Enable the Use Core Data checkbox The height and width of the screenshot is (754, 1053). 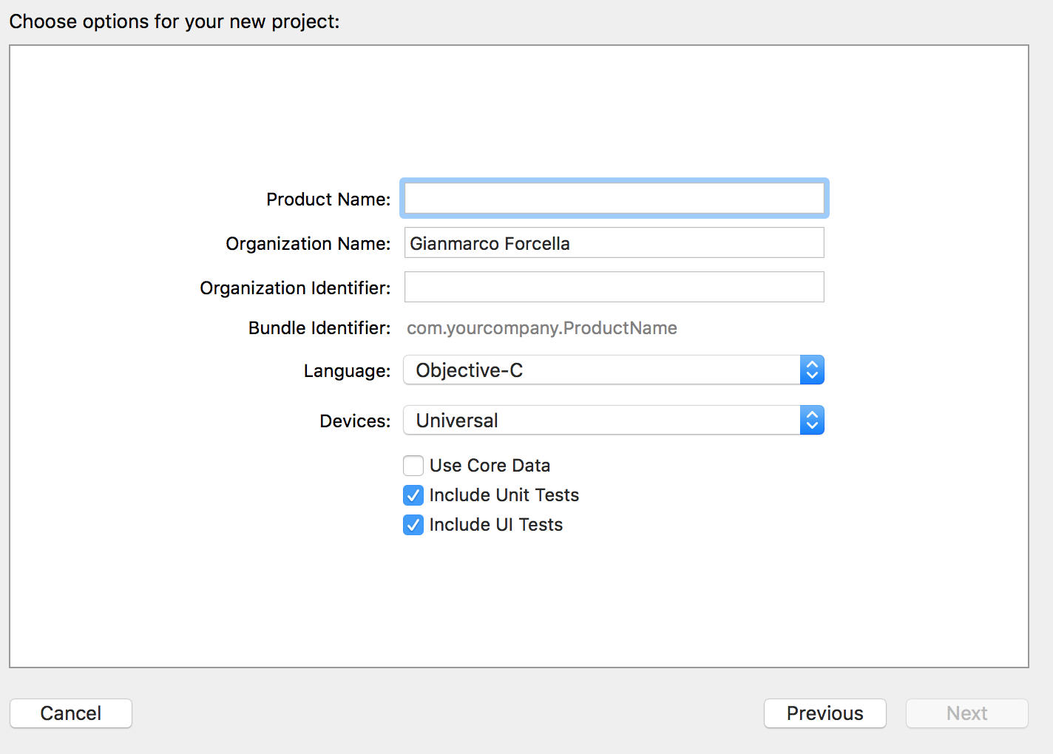[413, 465]
